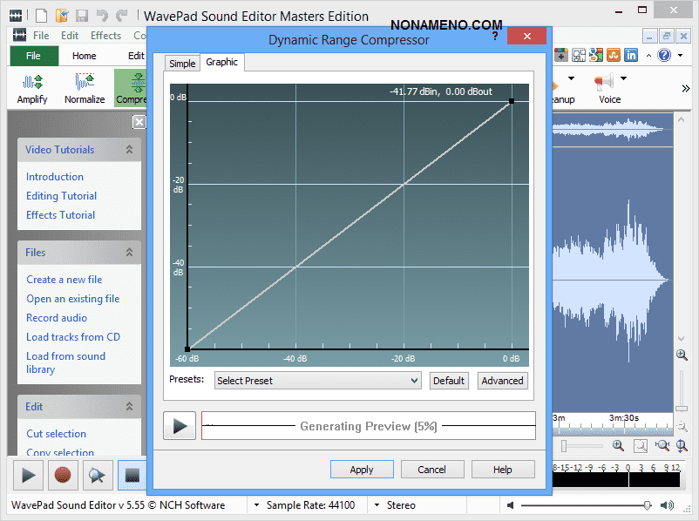
Task: Collapse the Video Tutorials panel
Action: 129,150
